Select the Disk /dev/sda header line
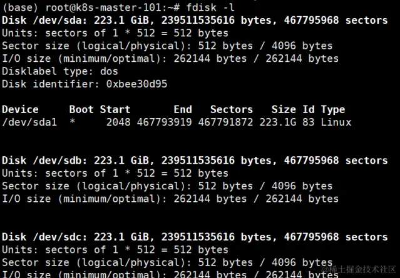This screenshot has height=278, width=400. click(194, 20)
